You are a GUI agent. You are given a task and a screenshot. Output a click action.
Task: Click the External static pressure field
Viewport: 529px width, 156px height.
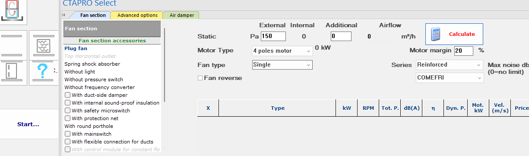click(273, 36)
